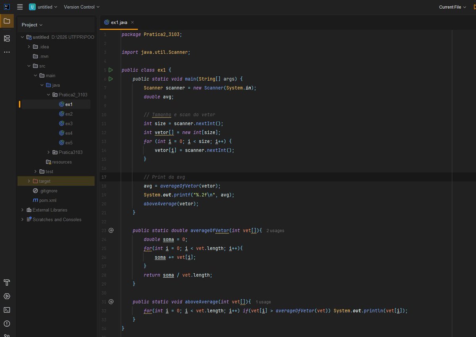Click 'import java.util.Scanner;' on line 3
476x337 pixels.
tap(156, 52)
